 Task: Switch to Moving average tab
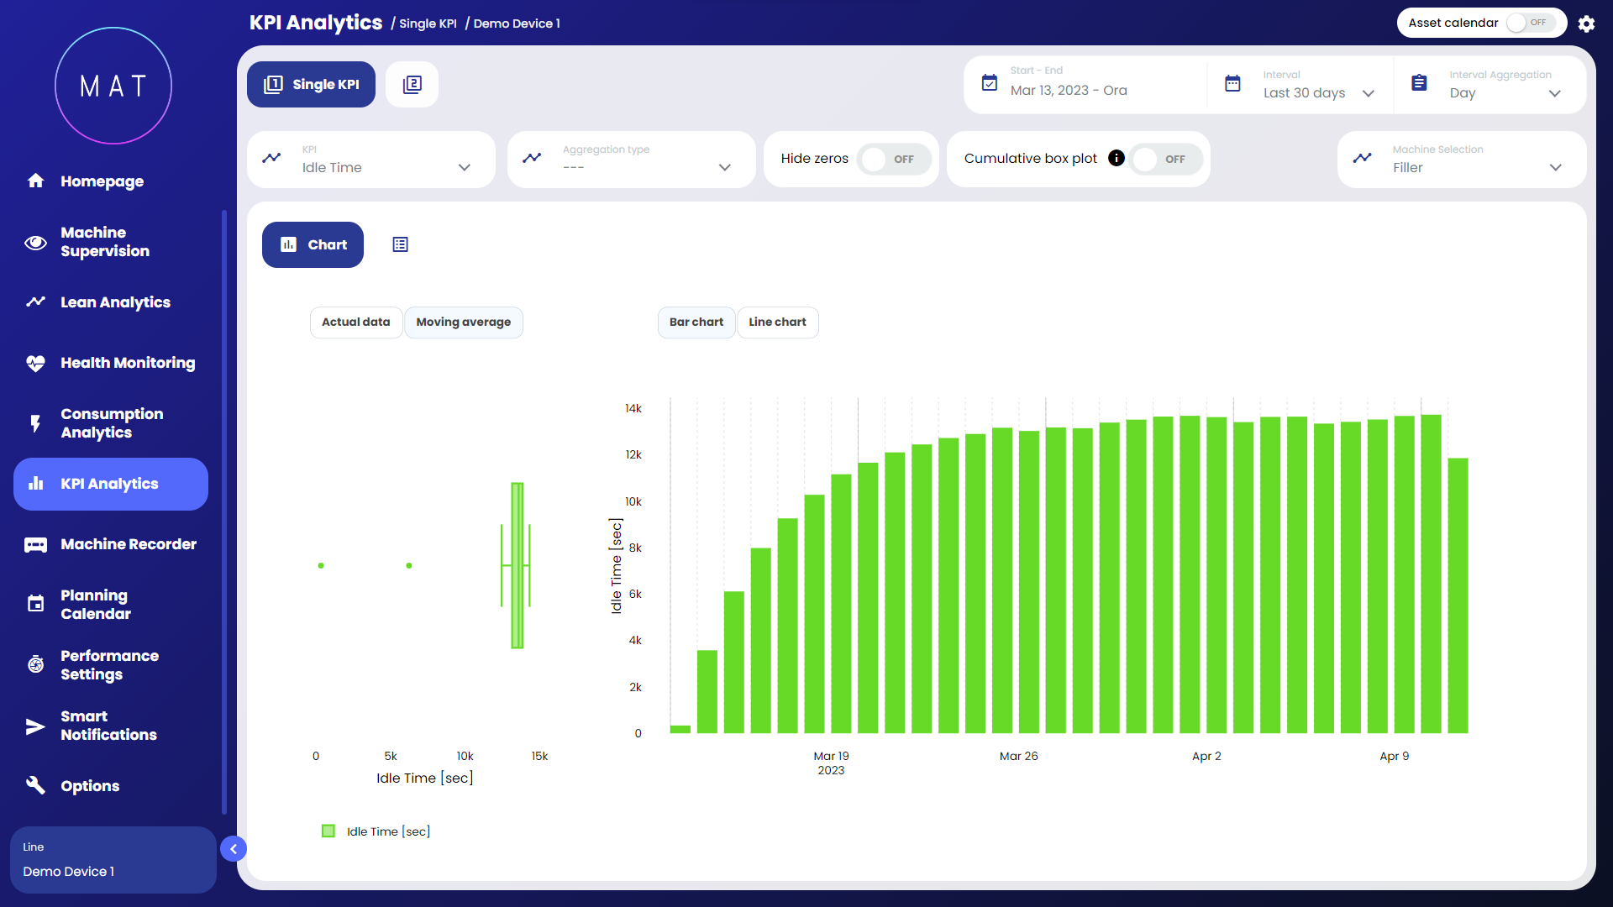click(463, 322)
